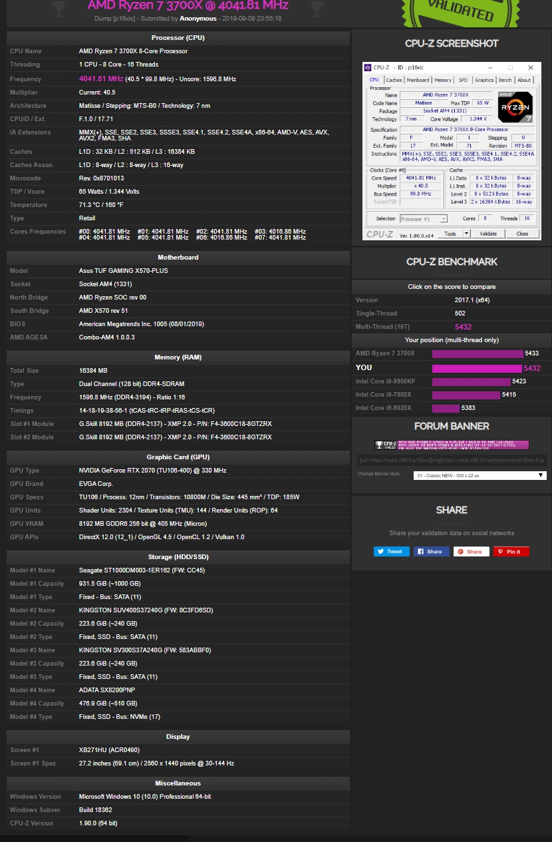
Task: Click the Tools button in CPU-Z window
Action: tap(450, 234)
